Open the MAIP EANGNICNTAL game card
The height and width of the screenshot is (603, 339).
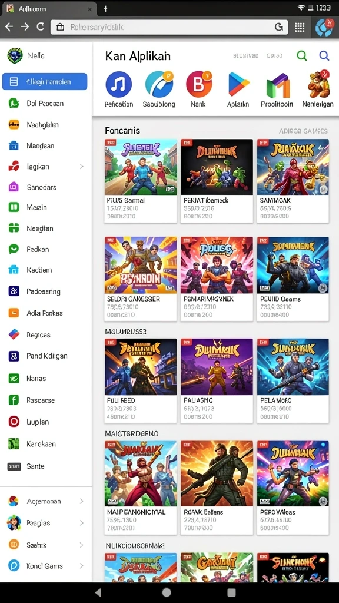click(141, 488)
